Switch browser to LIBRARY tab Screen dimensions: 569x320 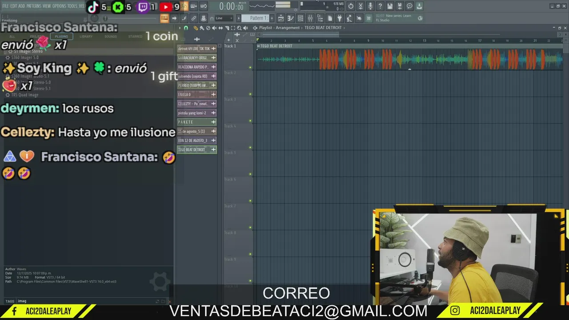point(86,36)
